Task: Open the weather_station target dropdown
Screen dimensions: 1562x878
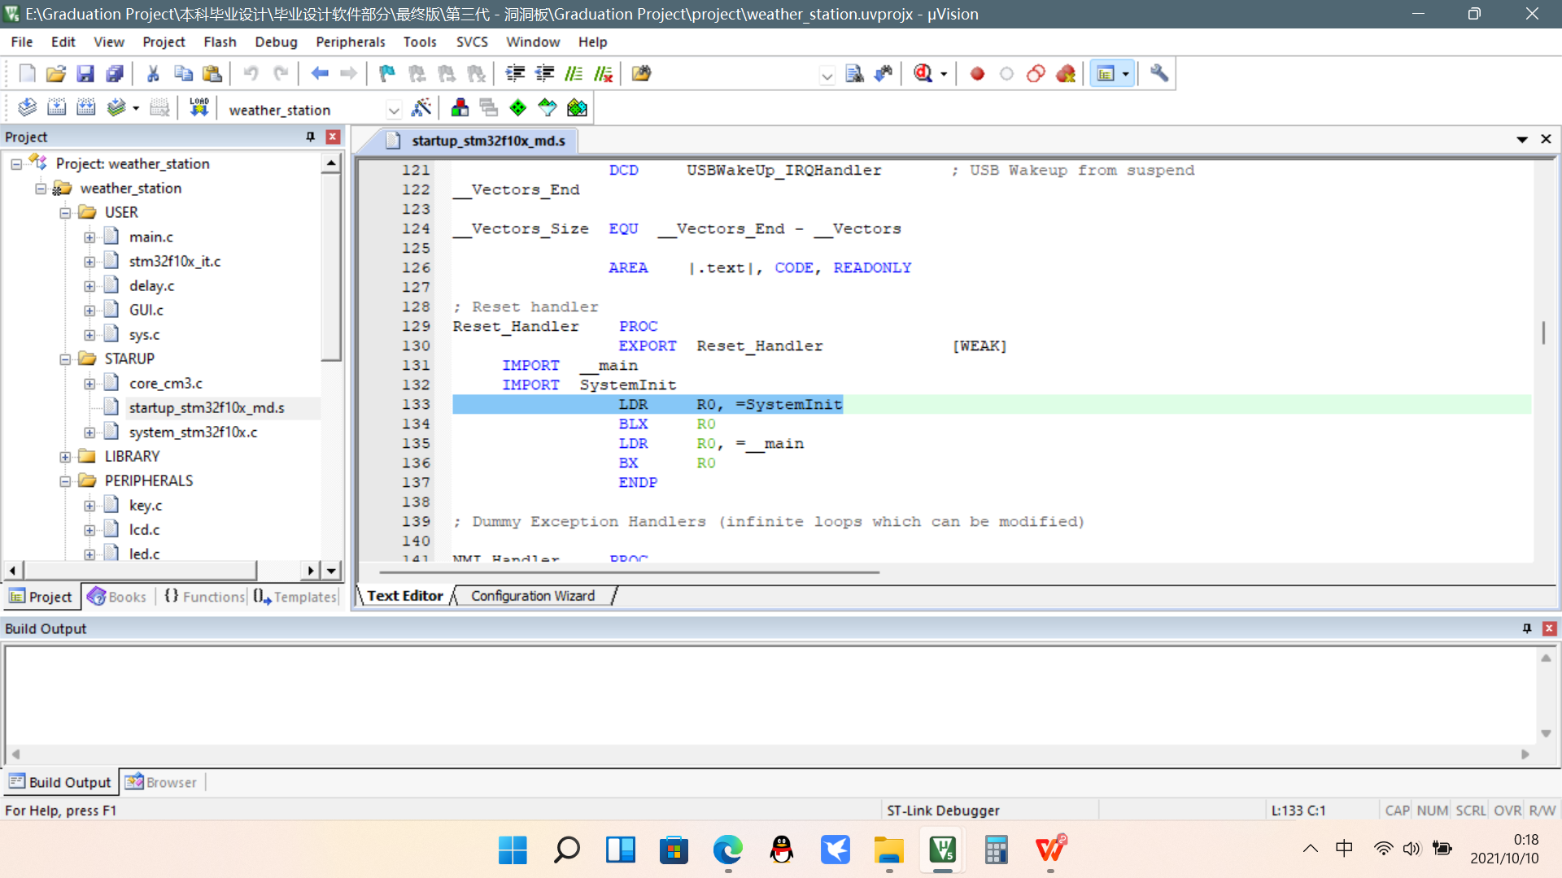Action: coord(394,109)
